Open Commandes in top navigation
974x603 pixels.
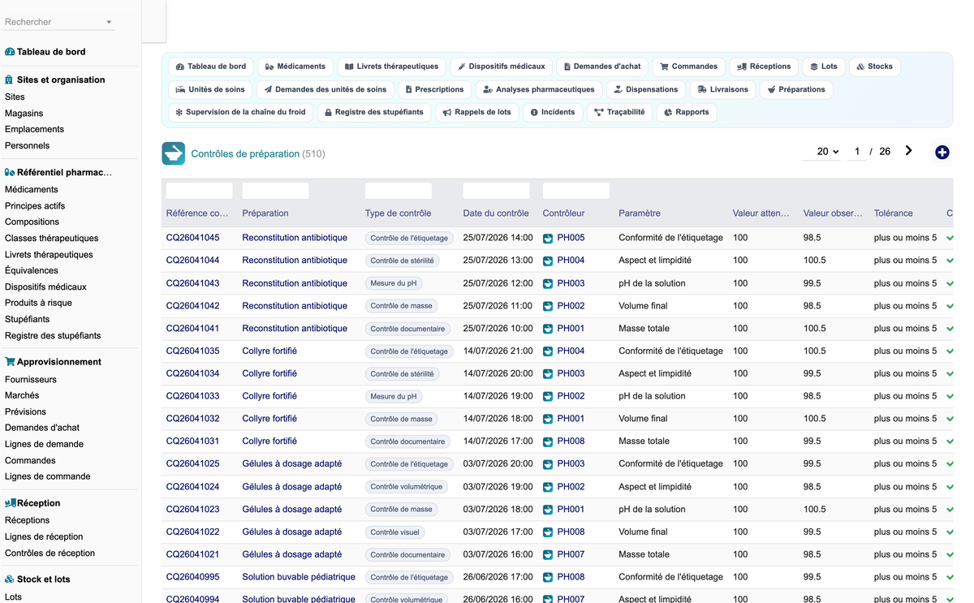[688, 67]
